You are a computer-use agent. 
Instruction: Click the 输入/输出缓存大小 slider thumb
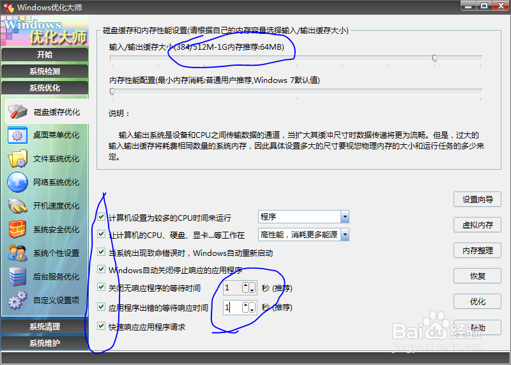[x=434, y=58]
